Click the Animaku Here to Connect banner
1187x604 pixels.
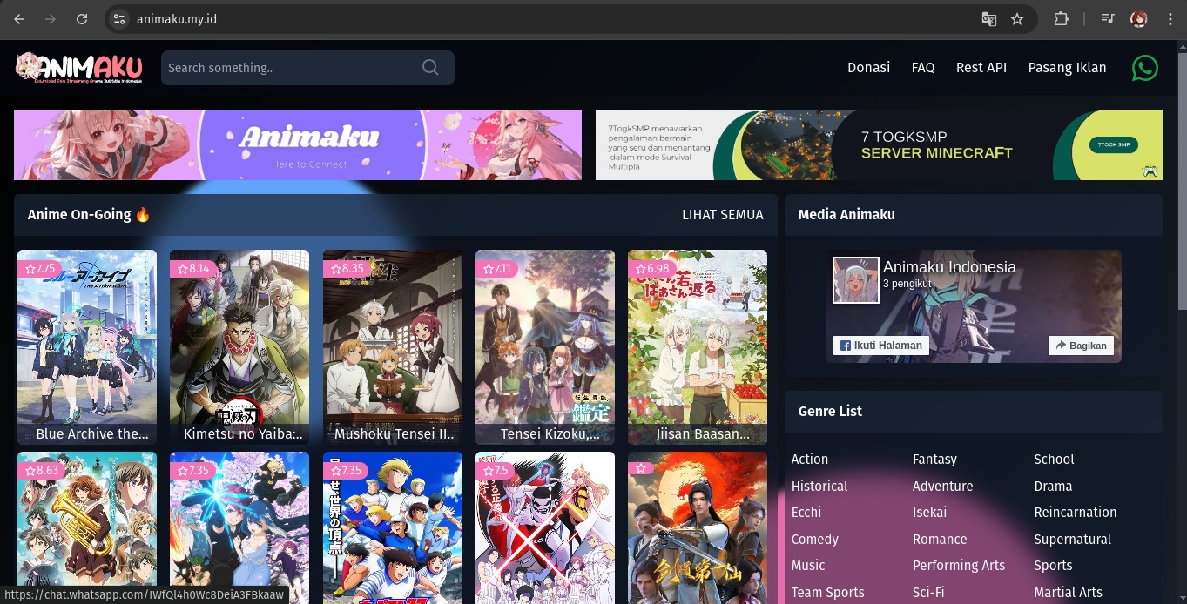point(298,144)
